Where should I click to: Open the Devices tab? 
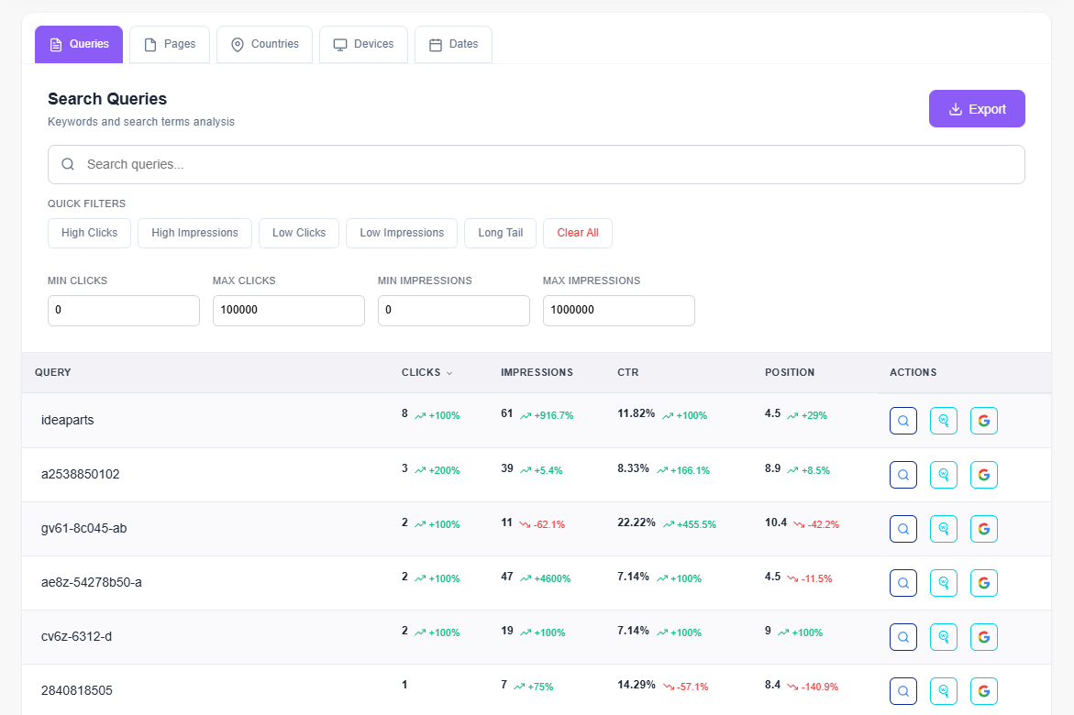(363, 43)
